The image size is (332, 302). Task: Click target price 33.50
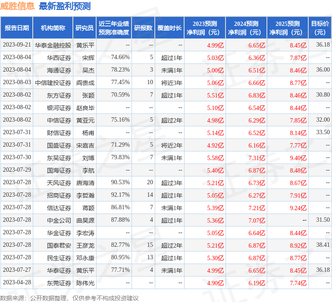click(x=323, y=132)
